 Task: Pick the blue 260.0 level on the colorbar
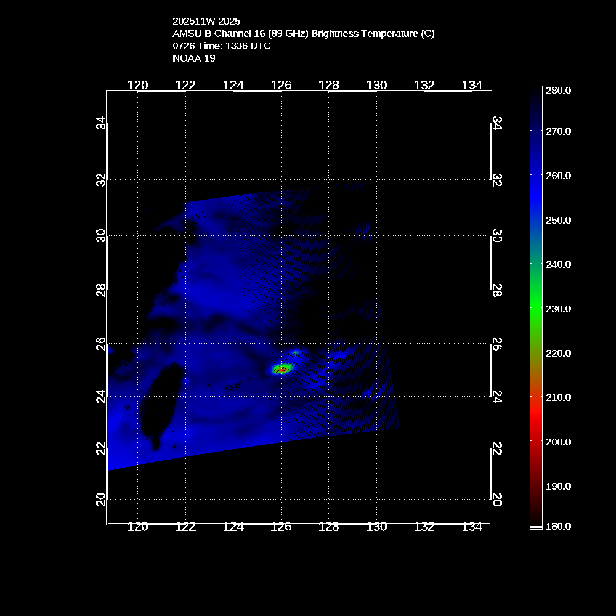pos(536,176)
